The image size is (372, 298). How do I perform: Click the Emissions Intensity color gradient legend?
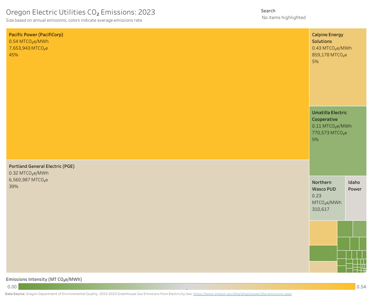click(187, 286)
